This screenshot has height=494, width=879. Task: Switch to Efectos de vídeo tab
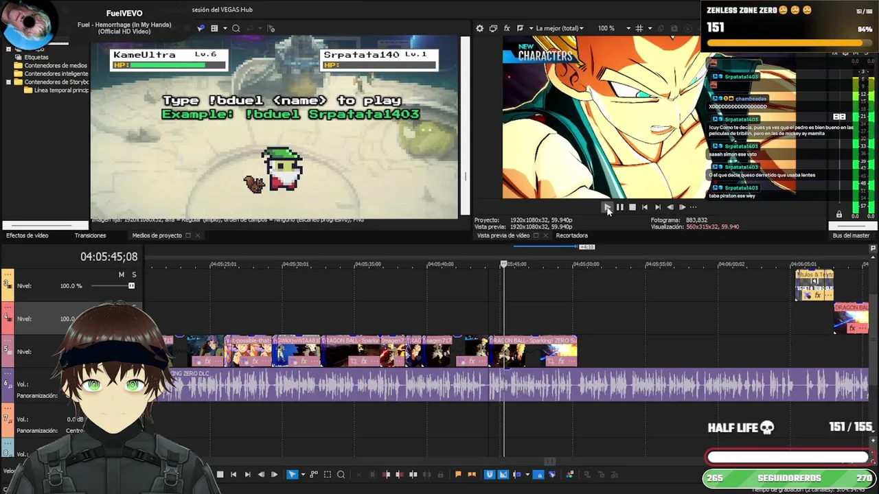coord(27,235)
